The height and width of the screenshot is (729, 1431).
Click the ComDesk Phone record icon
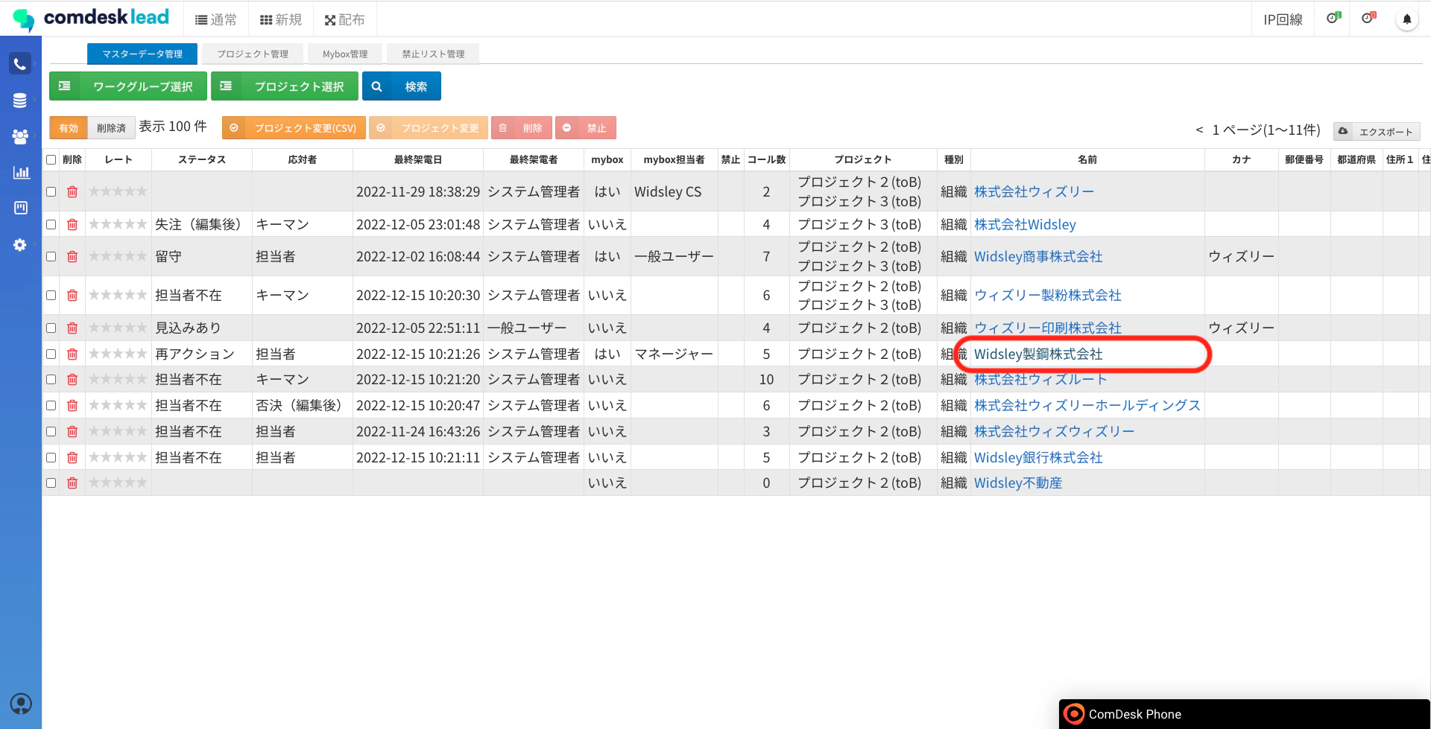(x=1074, y=714)
